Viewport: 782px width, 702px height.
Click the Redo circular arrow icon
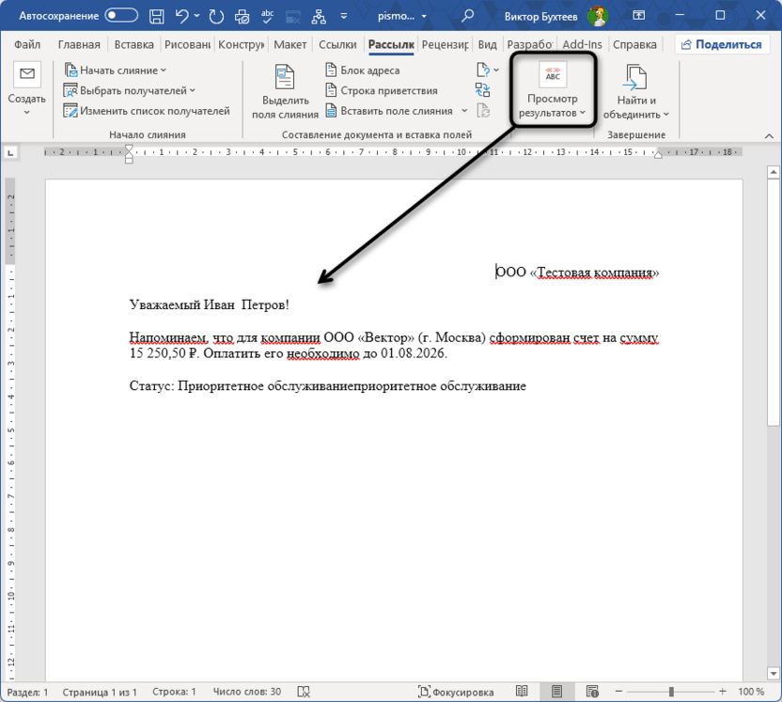(x=216, y=17)
